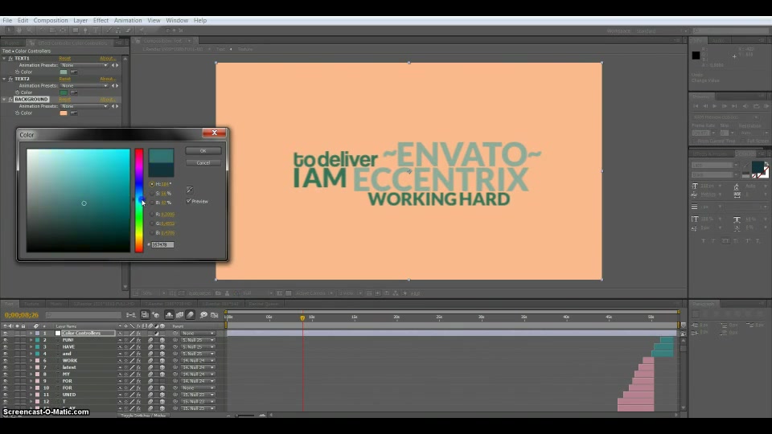Open TEXT1 Animation Presets dropdown
Viewport: 772px width, 434px height.
[84, 65]
